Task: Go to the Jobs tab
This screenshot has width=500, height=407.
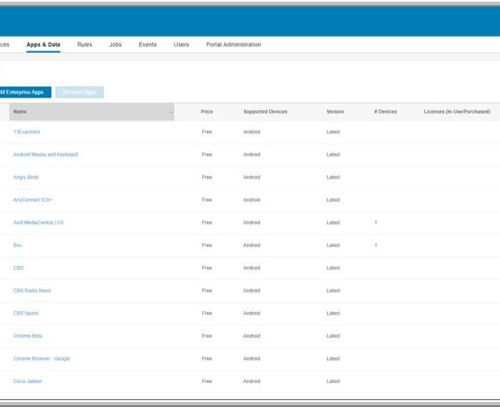Action: coord(115,44)
